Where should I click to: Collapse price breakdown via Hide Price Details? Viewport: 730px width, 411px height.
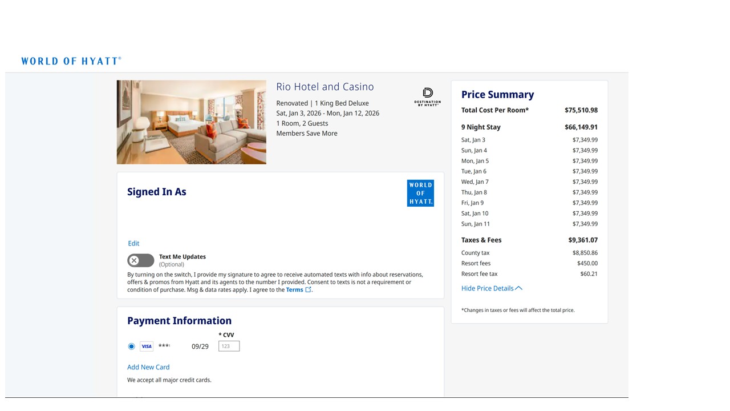(x=487, y=288)
